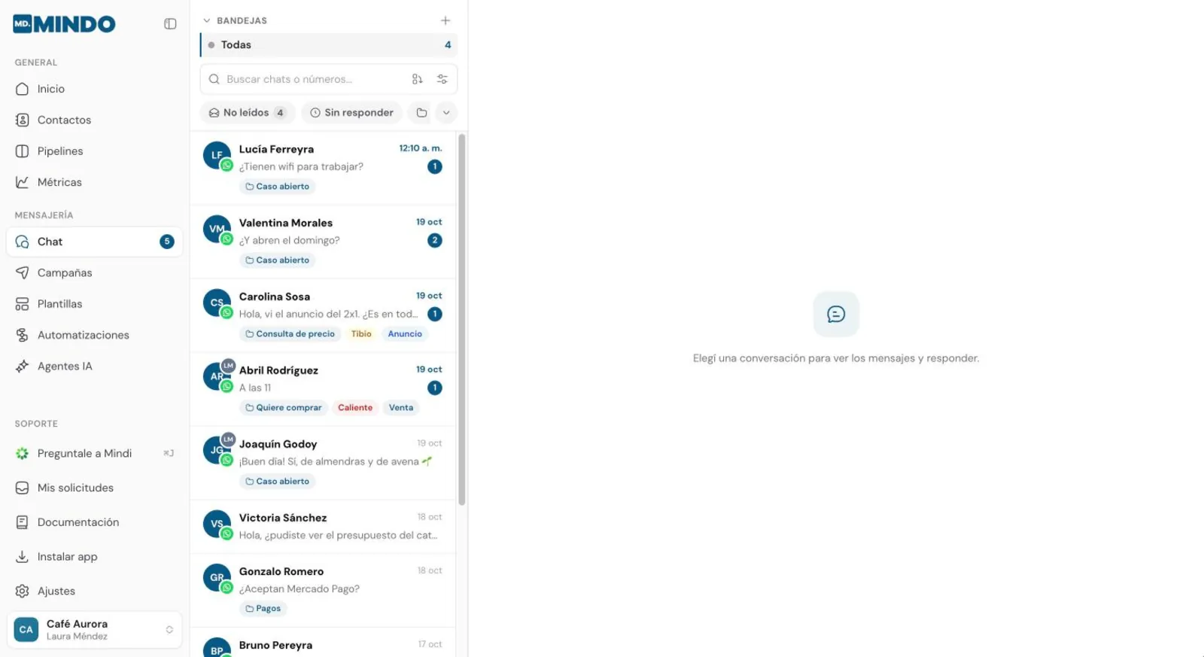Click Lucía Ferreyra's LF avatar

217,155
